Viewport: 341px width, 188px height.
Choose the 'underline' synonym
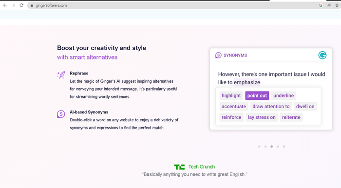click(x=284, y=95)
